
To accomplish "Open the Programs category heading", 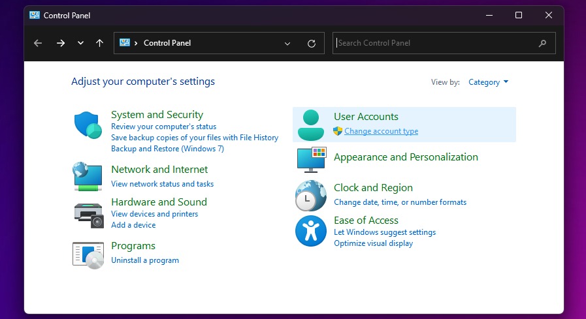I will pyautogui.click(x=133, y=246).
